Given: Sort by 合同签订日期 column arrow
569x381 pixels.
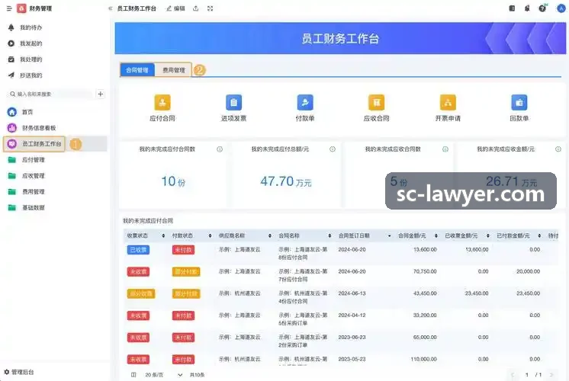Looking at the screenshot, I should point(389,235).
